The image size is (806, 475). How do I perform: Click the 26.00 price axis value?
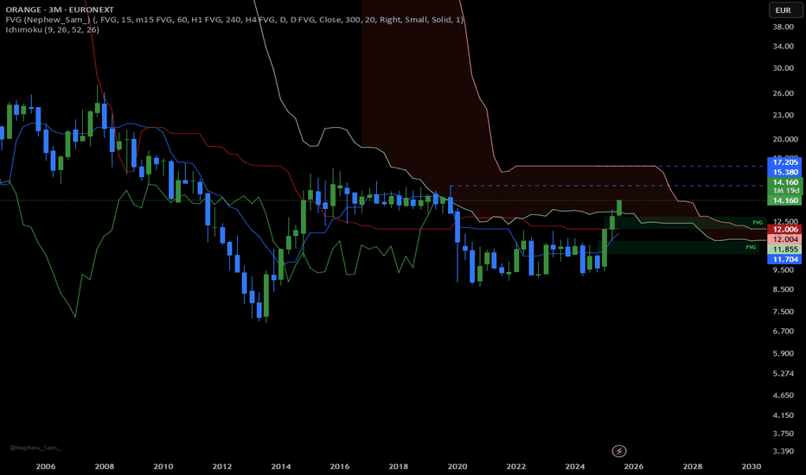[x=784, y=93]
